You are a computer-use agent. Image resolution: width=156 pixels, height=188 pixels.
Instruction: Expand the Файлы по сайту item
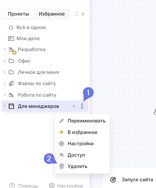point(5,84)
